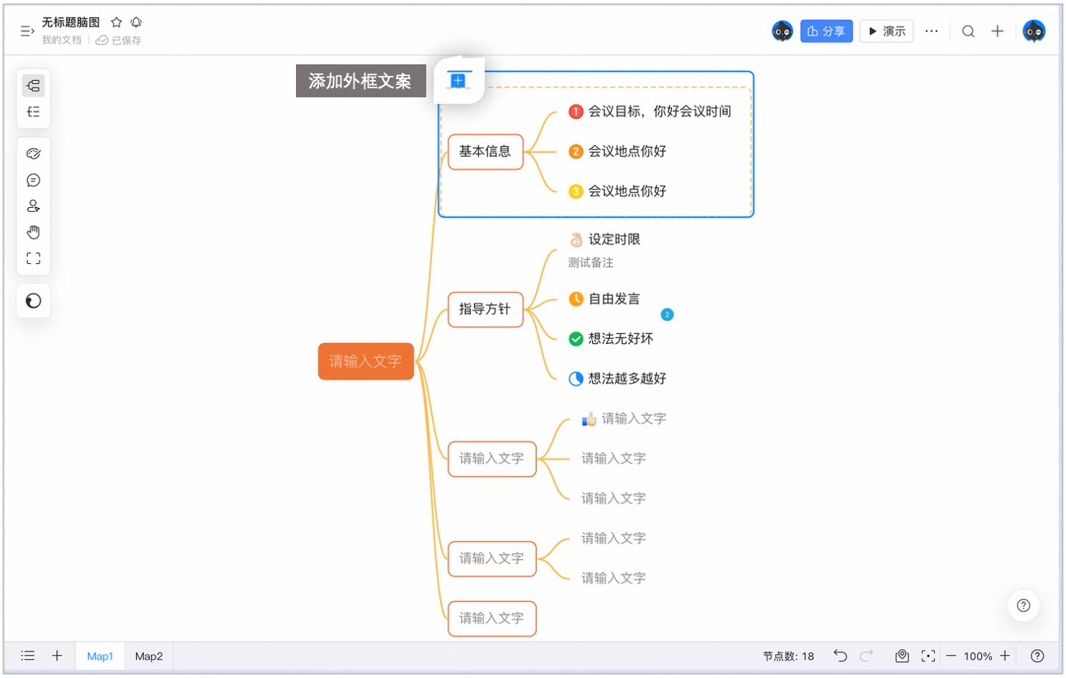Open the sheet list icon at bottom
1066x678 pixels.
27,656
